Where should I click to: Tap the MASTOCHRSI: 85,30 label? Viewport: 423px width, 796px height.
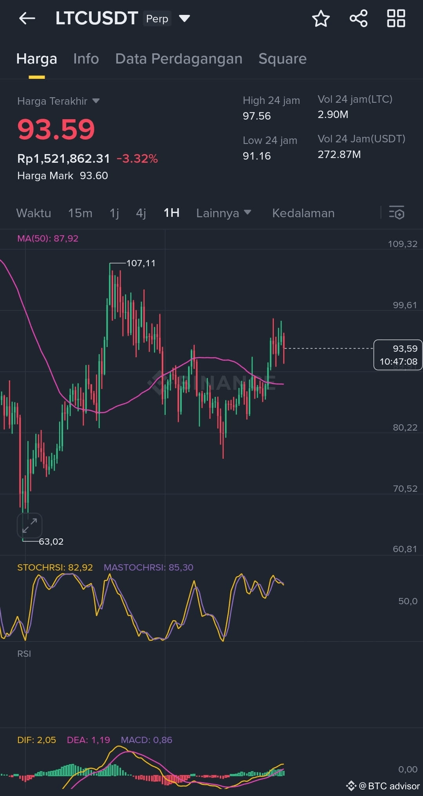148,567
